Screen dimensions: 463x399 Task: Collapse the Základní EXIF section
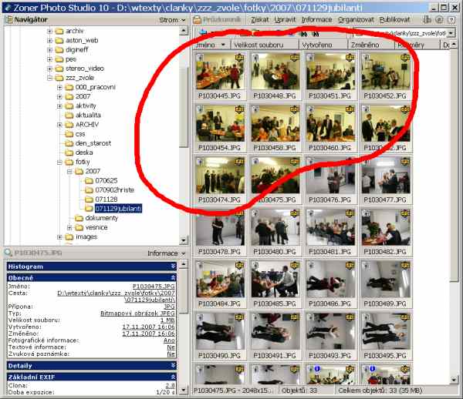tap(173, 377)
